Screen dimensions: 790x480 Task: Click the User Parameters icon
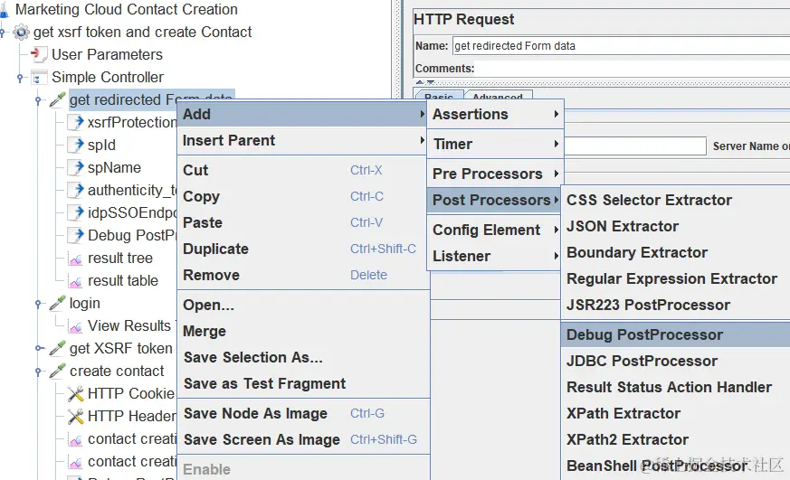(38, 54)
